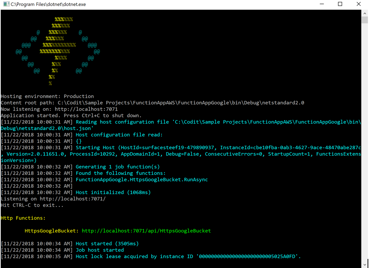This screenshot has width=369, height=268.
Task: Click the title bar path text
Action: pos(48,4)
